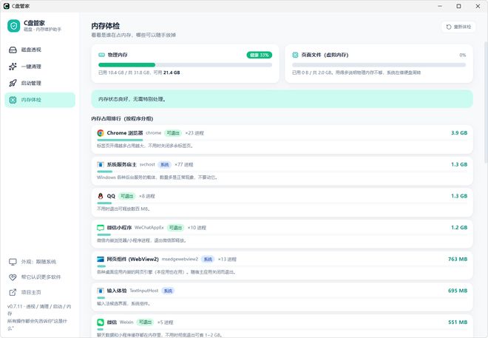The image size is (488, 338).
Task: Click the physical memory usage bar
Action: [185, 65]
